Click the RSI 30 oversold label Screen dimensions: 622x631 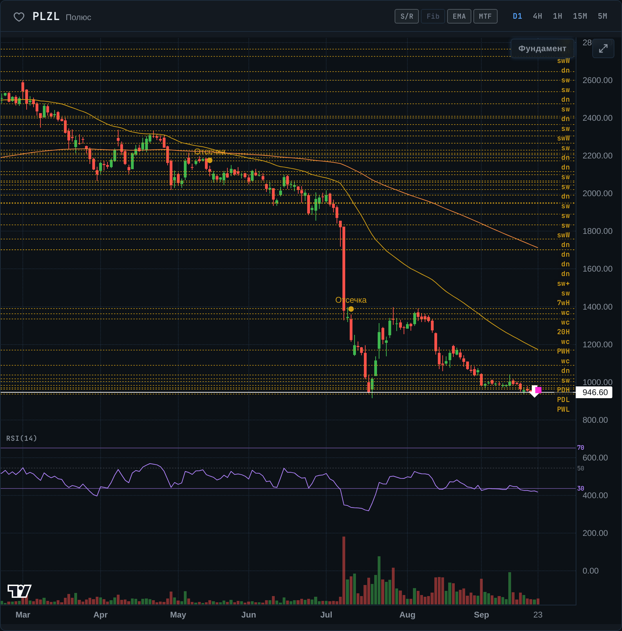(x=581, y=488)
